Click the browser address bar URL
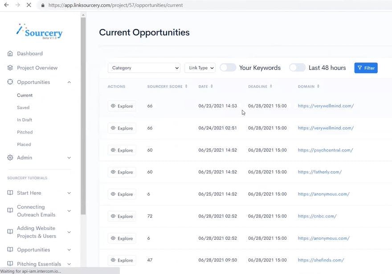 point(115,5)
